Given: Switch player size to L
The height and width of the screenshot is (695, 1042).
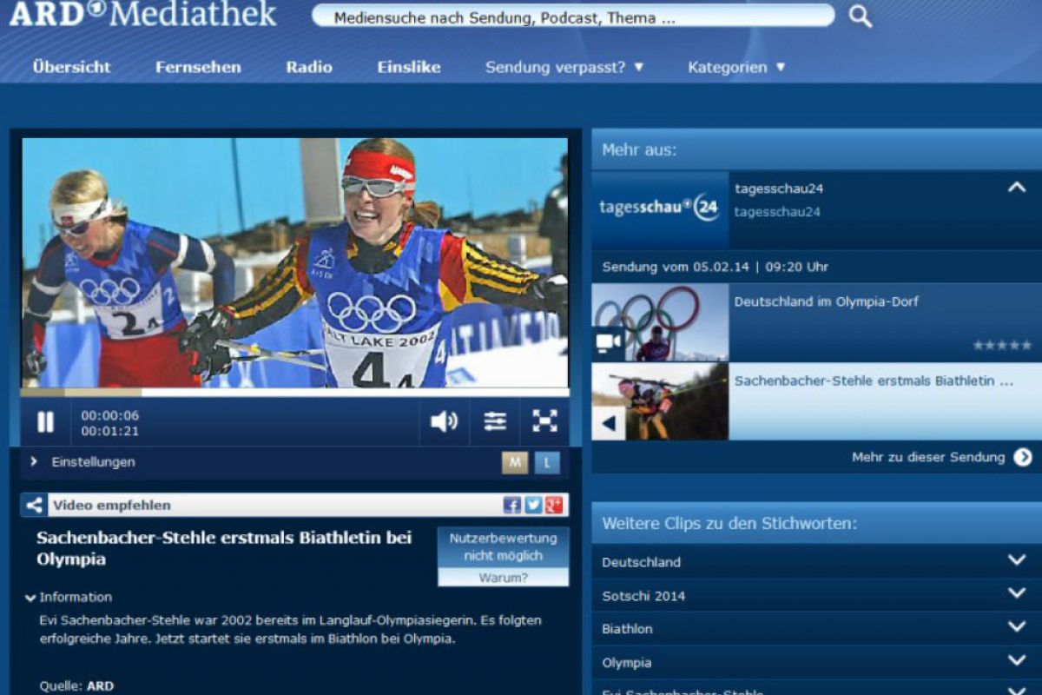Looking at the screenshot, I should pyautogui.click(x=547, y=463).
